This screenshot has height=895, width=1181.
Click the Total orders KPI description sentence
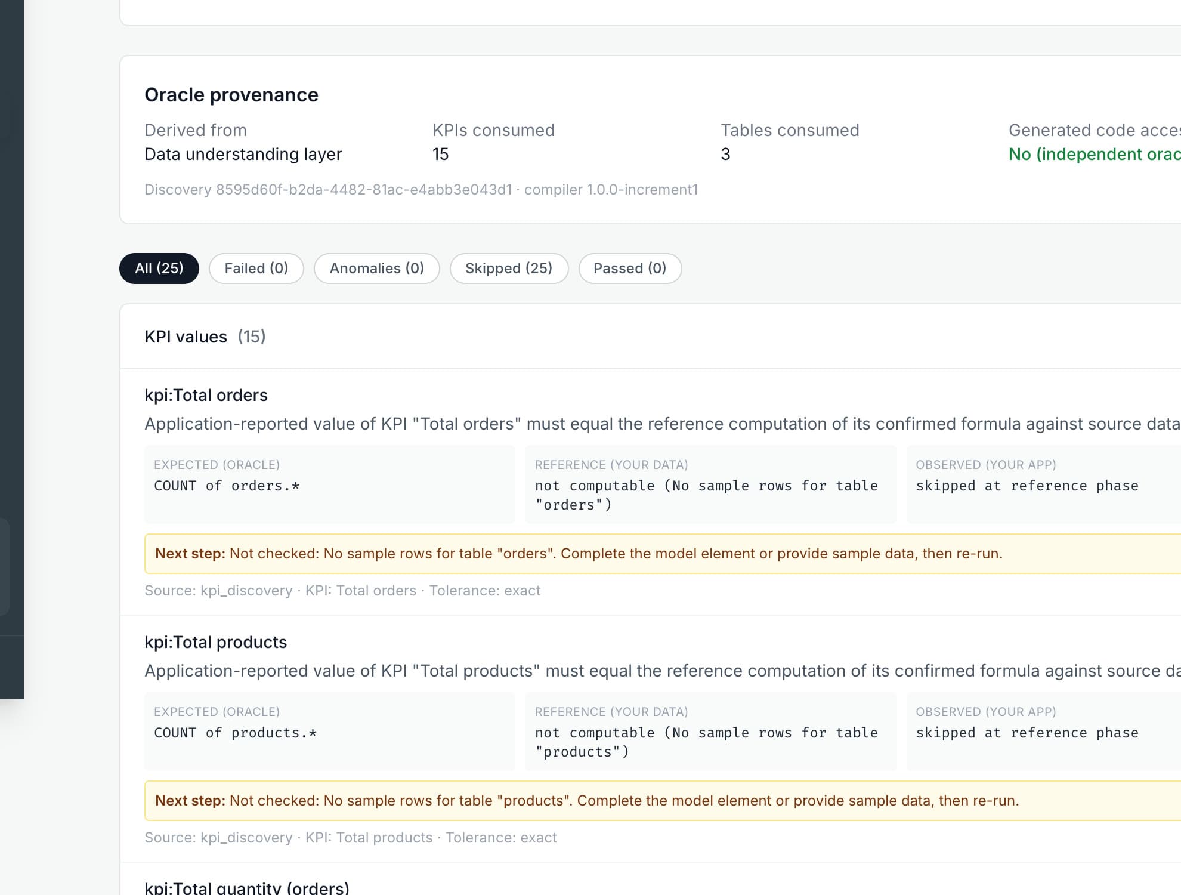(663, 424)
